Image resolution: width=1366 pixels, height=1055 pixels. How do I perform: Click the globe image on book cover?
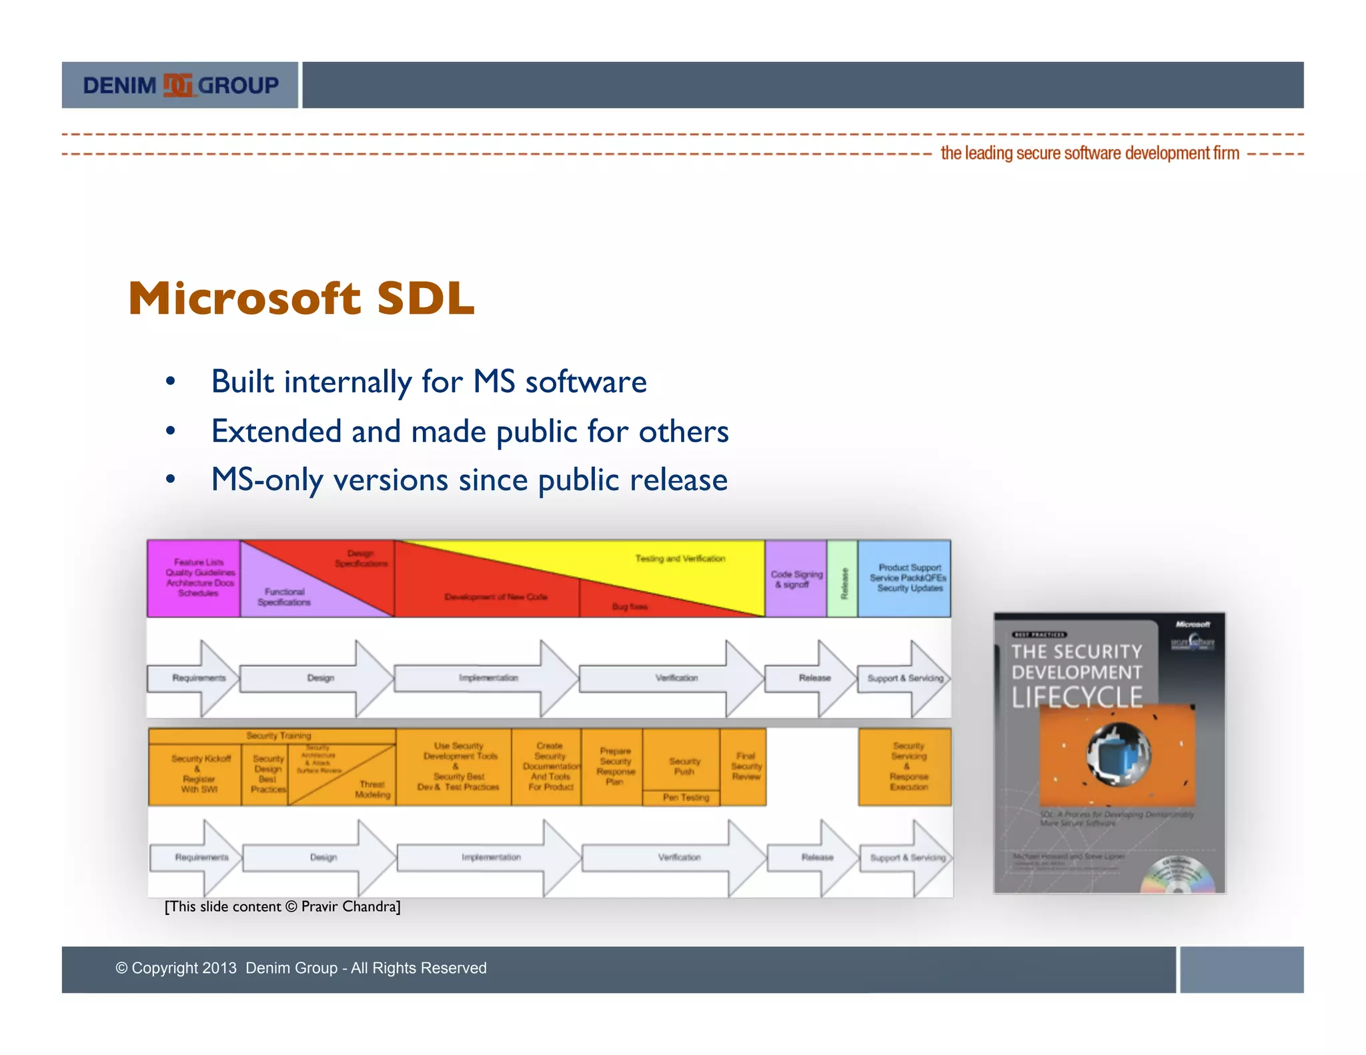click(x=1119, y=755)
